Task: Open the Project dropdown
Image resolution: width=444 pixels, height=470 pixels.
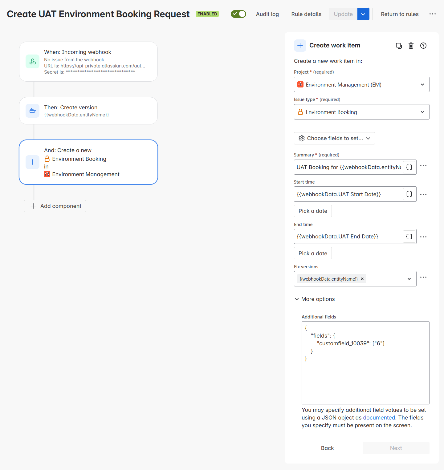Action: [361, 84]
